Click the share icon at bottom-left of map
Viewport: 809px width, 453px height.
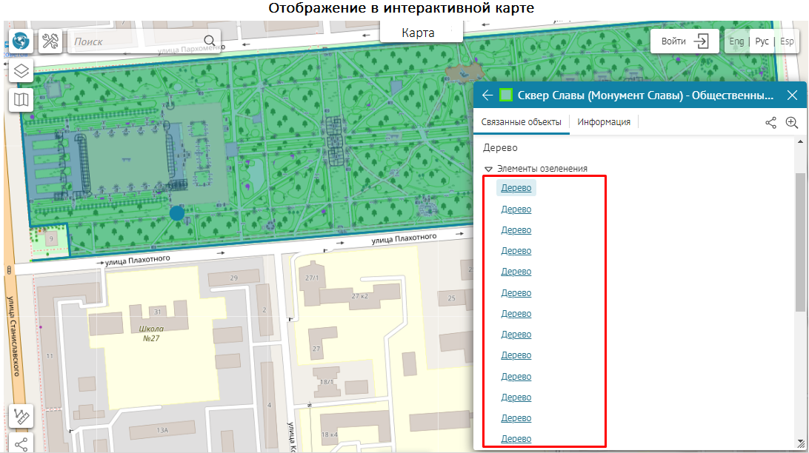21,444
